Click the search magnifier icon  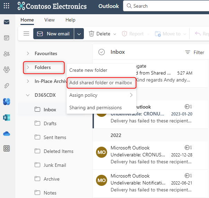(x=129, y=6)
